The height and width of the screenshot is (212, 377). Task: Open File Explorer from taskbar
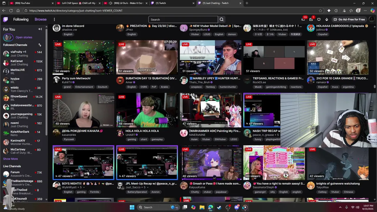tap(202, 207)
